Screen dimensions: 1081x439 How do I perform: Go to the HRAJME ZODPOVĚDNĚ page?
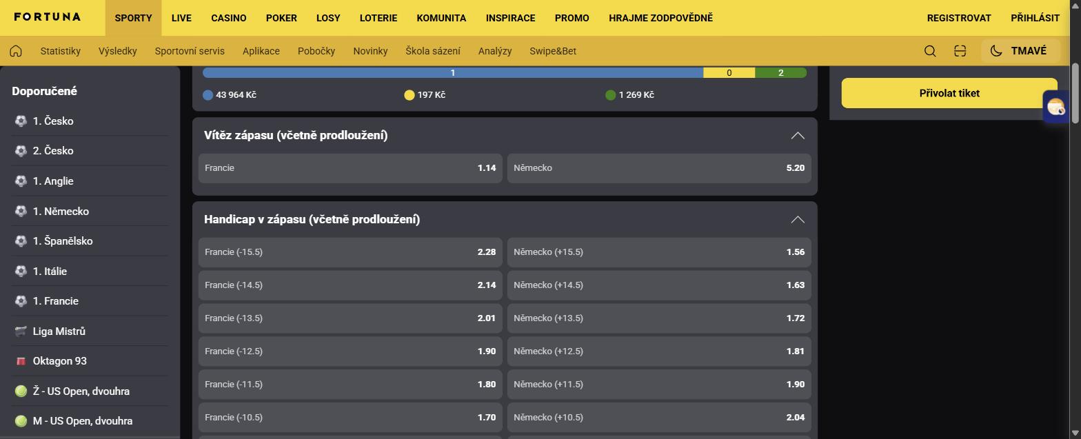(660, 18)
